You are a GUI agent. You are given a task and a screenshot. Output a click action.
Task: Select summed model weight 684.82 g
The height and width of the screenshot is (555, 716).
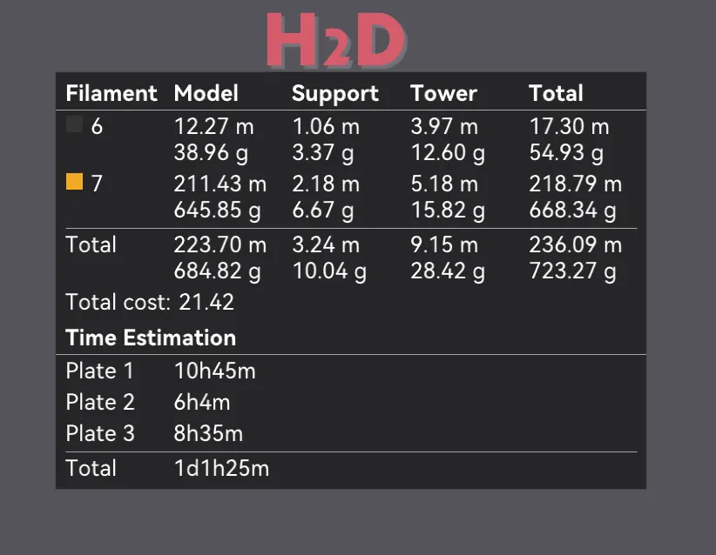click(218, 271)
